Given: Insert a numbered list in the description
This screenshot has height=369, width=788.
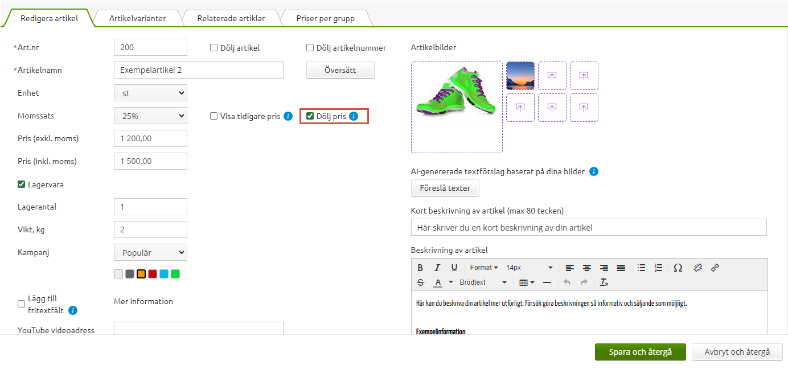Looking at the screenshot, I should click(658, 268).
